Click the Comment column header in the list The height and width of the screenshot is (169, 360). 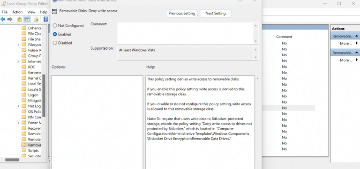point(284,37)
